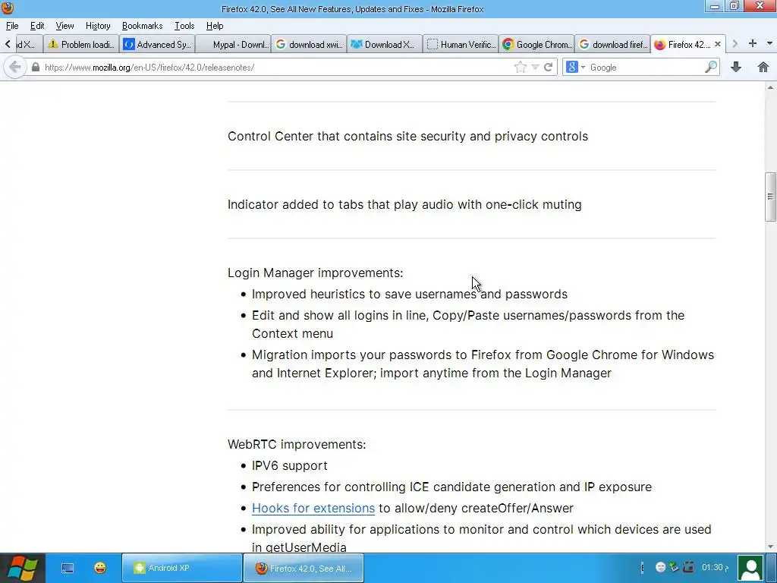Screen dimensions: 777x583
Task: Open the Windows Start button
Action: click(22, 568)
